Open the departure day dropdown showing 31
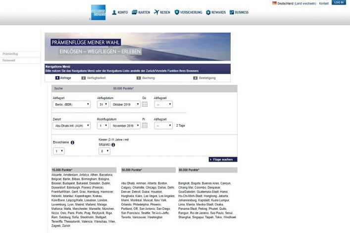 tap(102, 104)
